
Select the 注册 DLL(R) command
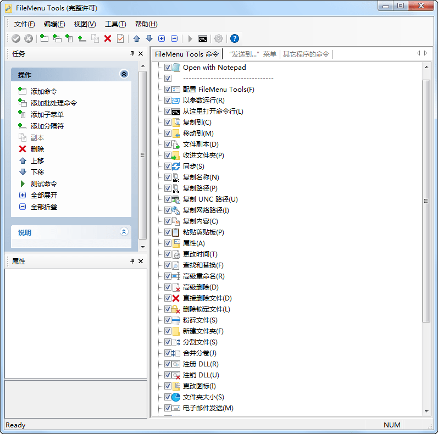pos(201,364)
